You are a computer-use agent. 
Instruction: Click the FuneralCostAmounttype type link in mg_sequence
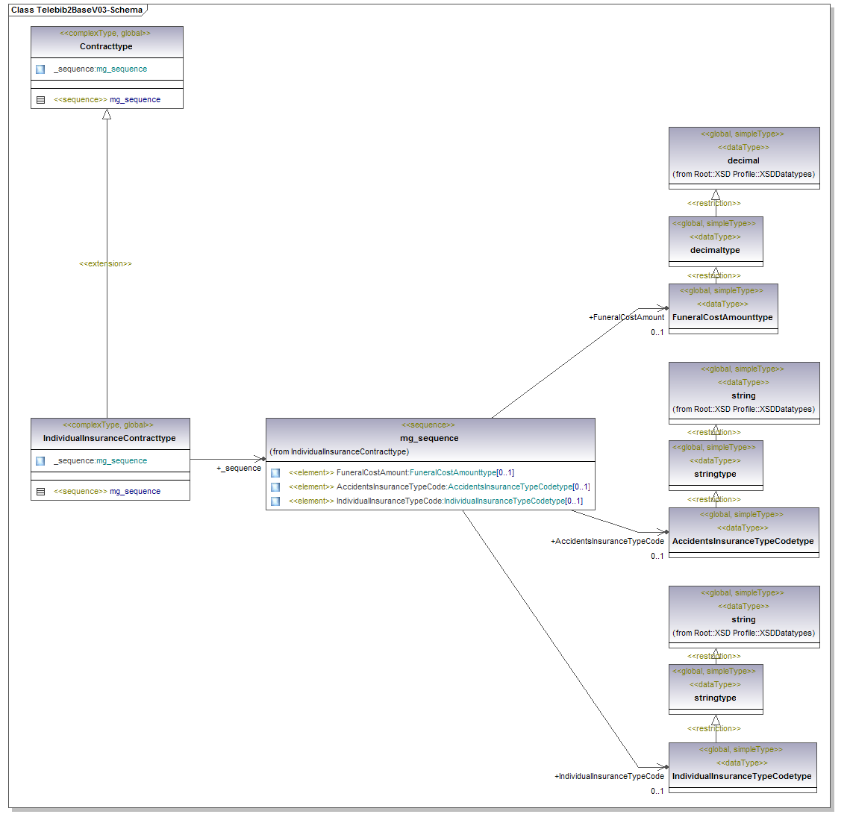(452, 473)
